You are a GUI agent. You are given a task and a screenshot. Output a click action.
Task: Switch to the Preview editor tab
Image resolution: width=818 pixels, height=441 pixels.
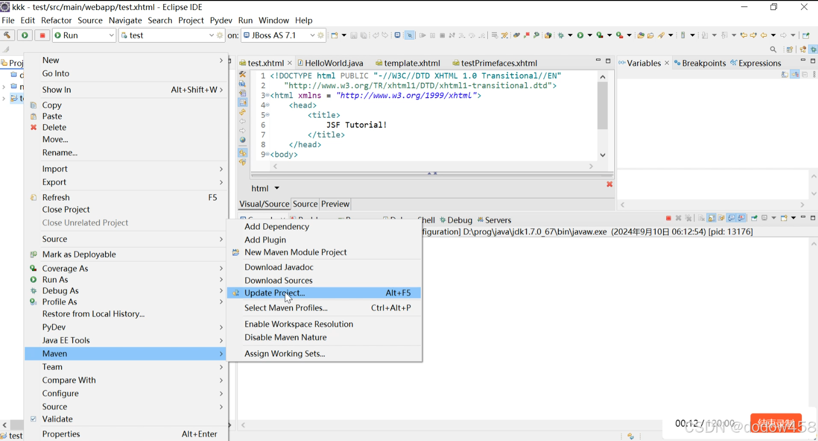(335, 204)
